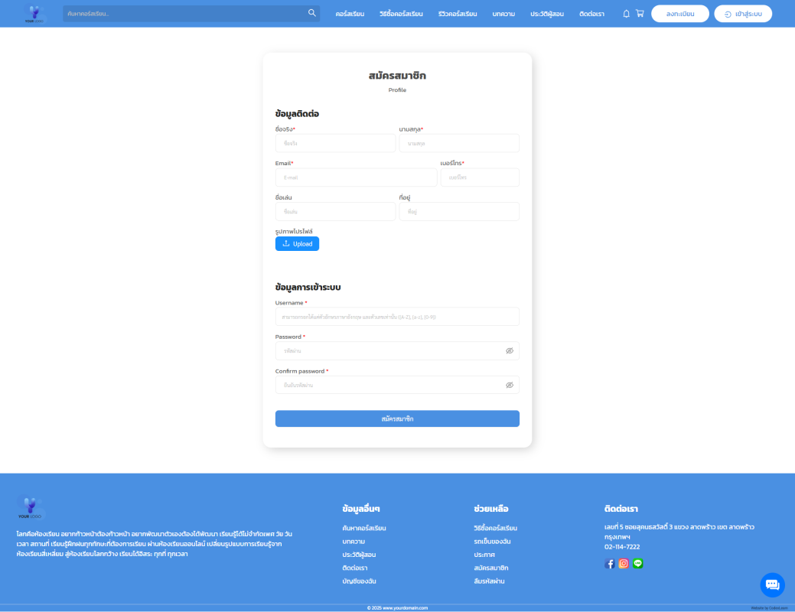The height and width of the screenshot is (612, 795).
Task: Open the shopping cart icon
Action: click(640, 14)
